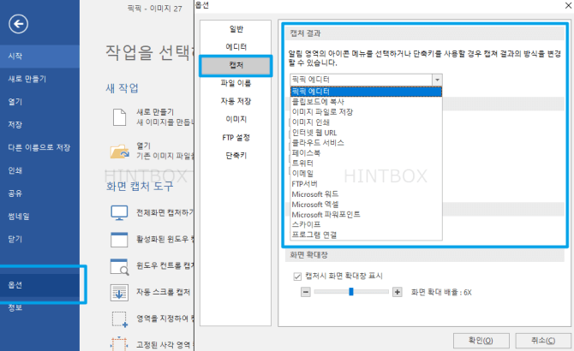Choose 이메일 in dropdown list
The width and height of the screenshot is (574, 351).
366,173
